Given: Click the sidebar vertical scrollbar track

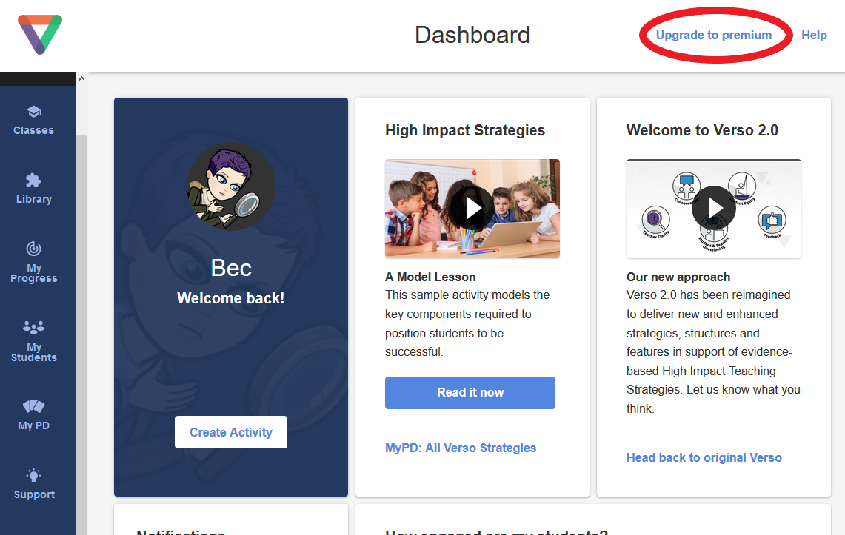Looking at the screenshot, I should [81, 333].
